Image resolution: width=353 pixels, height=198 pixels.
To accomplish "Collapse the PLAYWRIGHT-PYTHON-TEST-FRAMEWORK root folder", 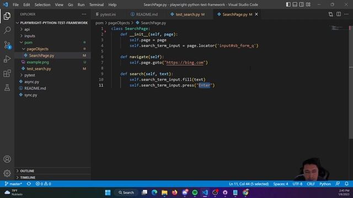I will [52, 23].
